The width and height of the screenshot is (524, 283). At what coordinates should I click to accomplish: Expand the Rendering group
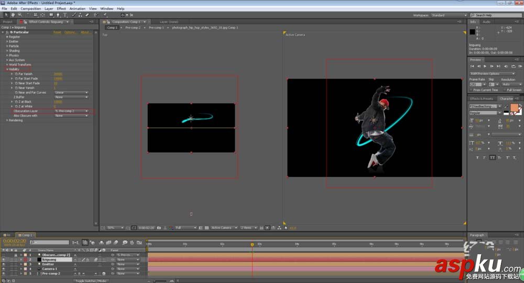(x=7, y=120)
